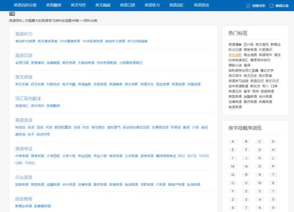Click the 四六级 hot tag
The width and height of the screenshot is (294, 212).
(249, 44)
